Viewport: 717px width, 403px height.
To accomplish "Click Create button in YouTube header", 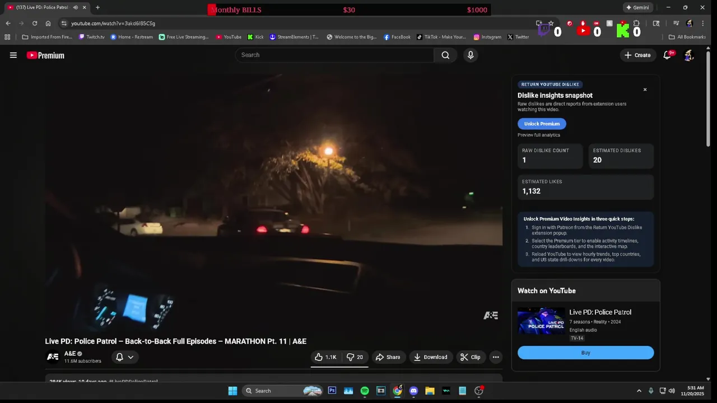I will pyautogui.click(x=637, y=55).
